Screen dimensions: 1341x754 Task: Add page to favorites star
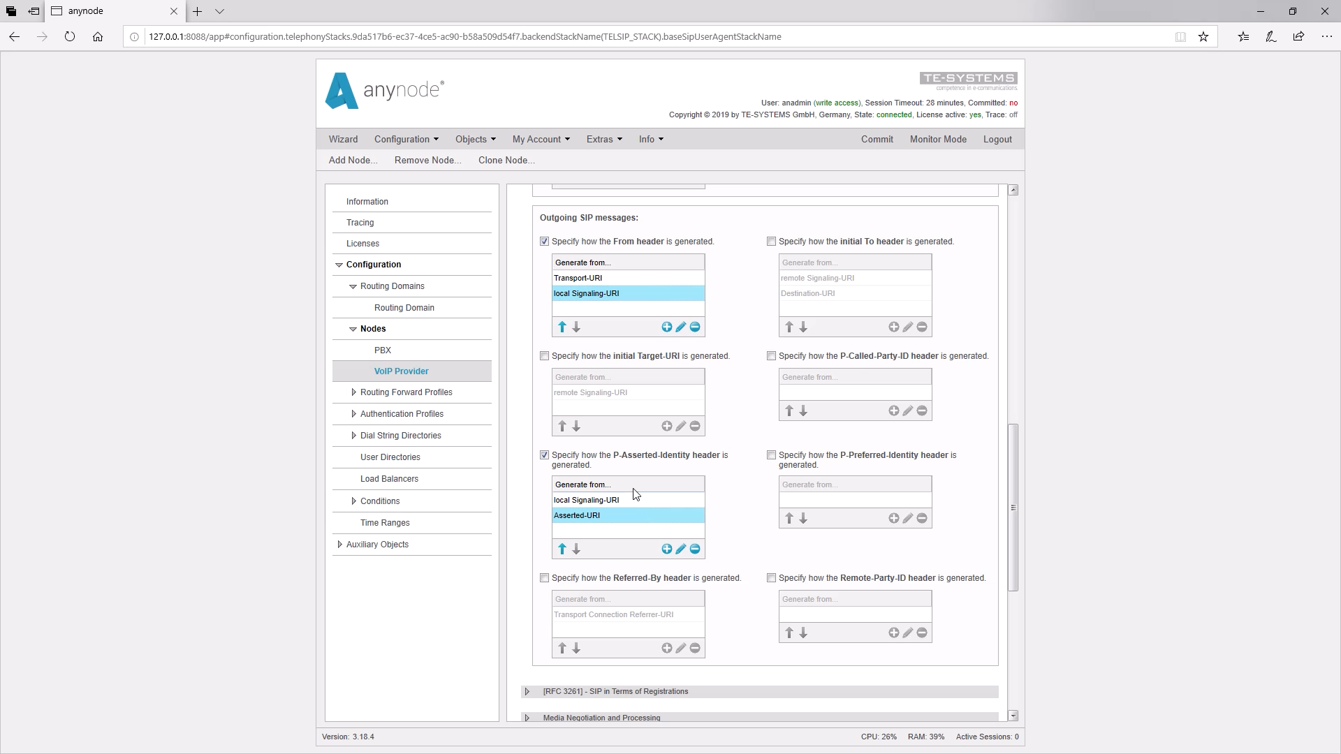pyautogui.click(x=1203, y=36)
